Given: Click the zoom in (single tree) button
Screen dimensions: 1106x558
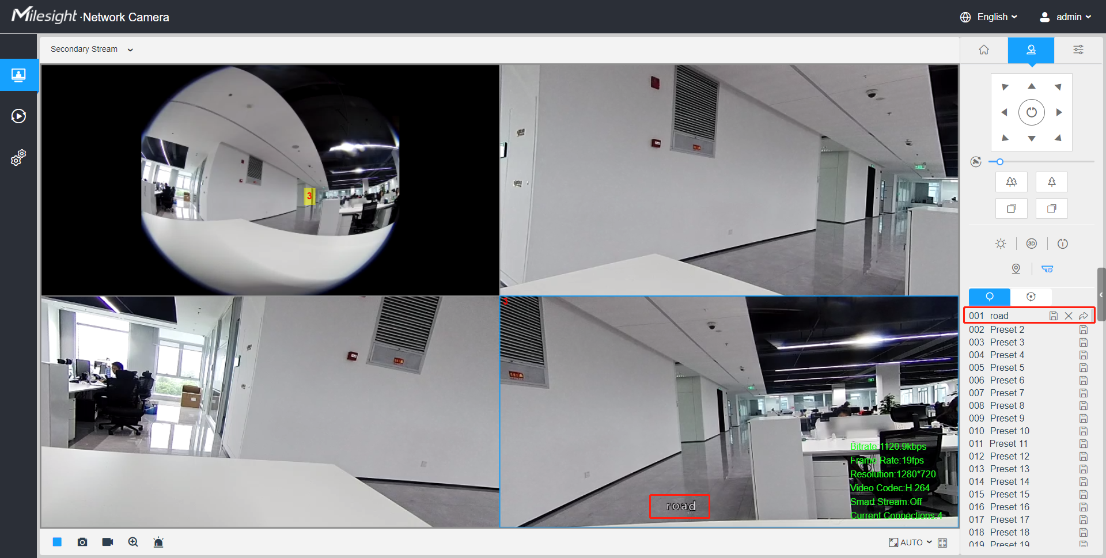Looking at the screenshot, I should coord(1052,182).
